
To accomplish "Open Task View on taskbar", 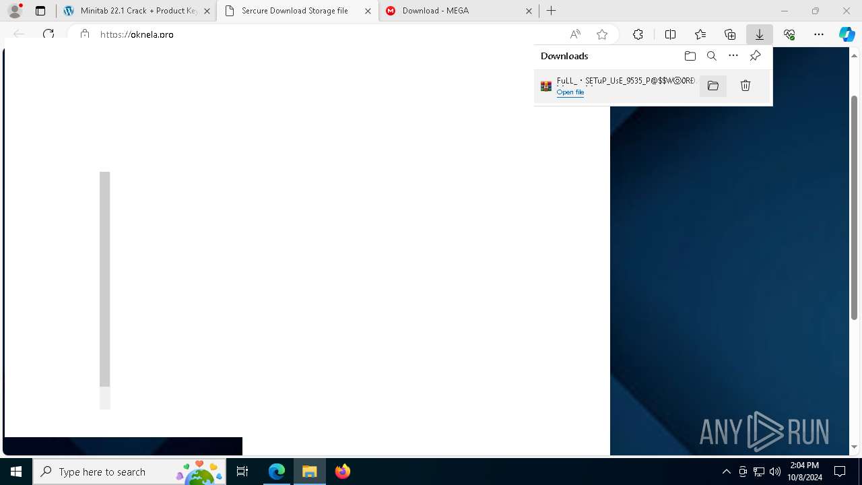I will tap(242, 472).
